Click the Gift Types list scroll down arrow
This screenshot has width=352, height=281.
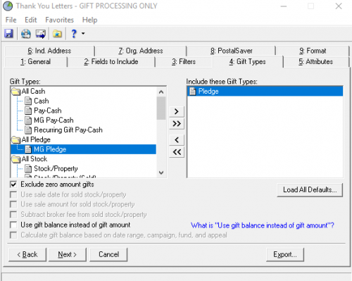[161, 173]
